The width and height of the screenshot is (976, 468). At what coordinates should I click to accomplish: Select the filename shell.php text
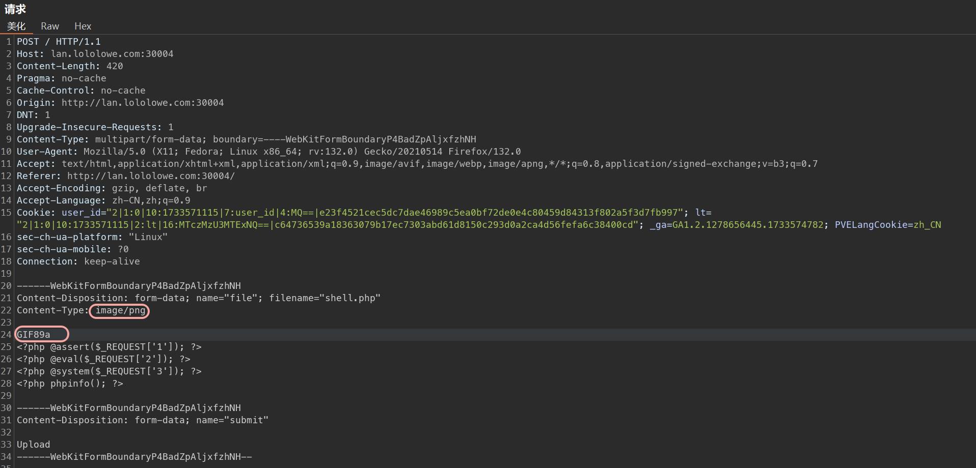(350, 298)
